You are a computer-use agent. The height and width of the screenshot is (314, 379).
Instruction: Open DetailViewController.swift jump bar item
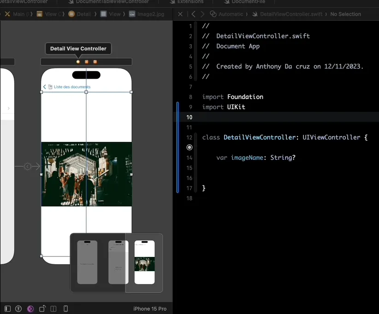(291, 14)
